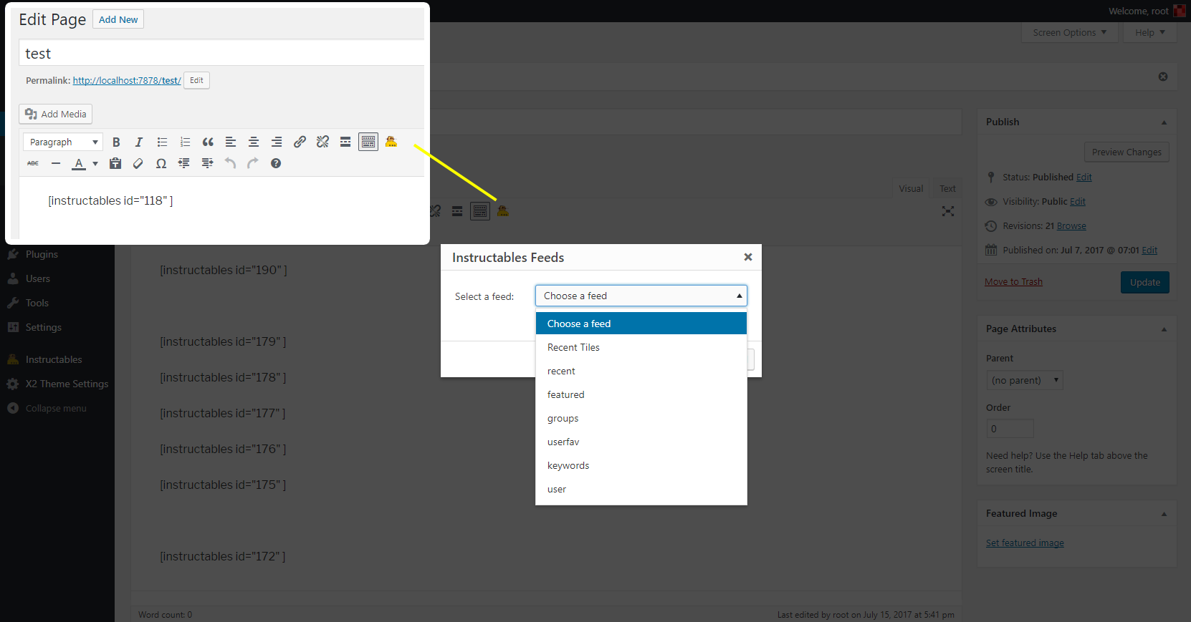Click the Read More tag icon in the magnified inset
This screenshot has width=1191, height=622.
(x=345, y=142)
